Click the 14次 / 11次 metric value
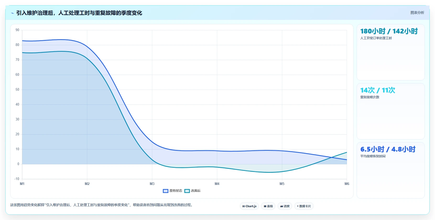The height and width of the screenshot is (220, 435). [378, 90]
